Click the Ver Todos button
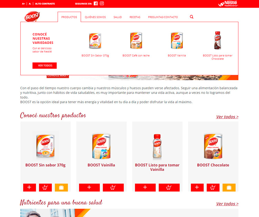This screenshot has height=217, width=259. pos(45,66)
